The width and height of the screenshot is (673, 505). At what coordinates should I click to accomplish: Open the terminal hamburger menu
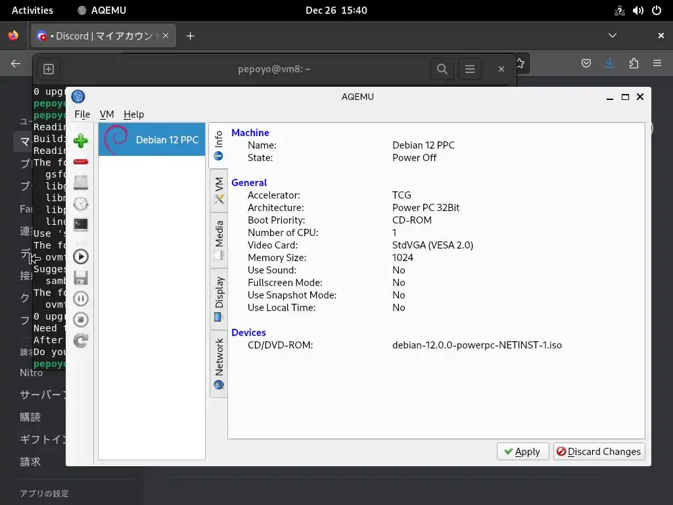470,69
